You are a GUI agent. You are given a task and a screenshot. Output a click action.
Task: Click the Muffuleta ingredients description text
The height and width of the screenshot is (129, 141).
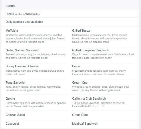click(35, 39)
